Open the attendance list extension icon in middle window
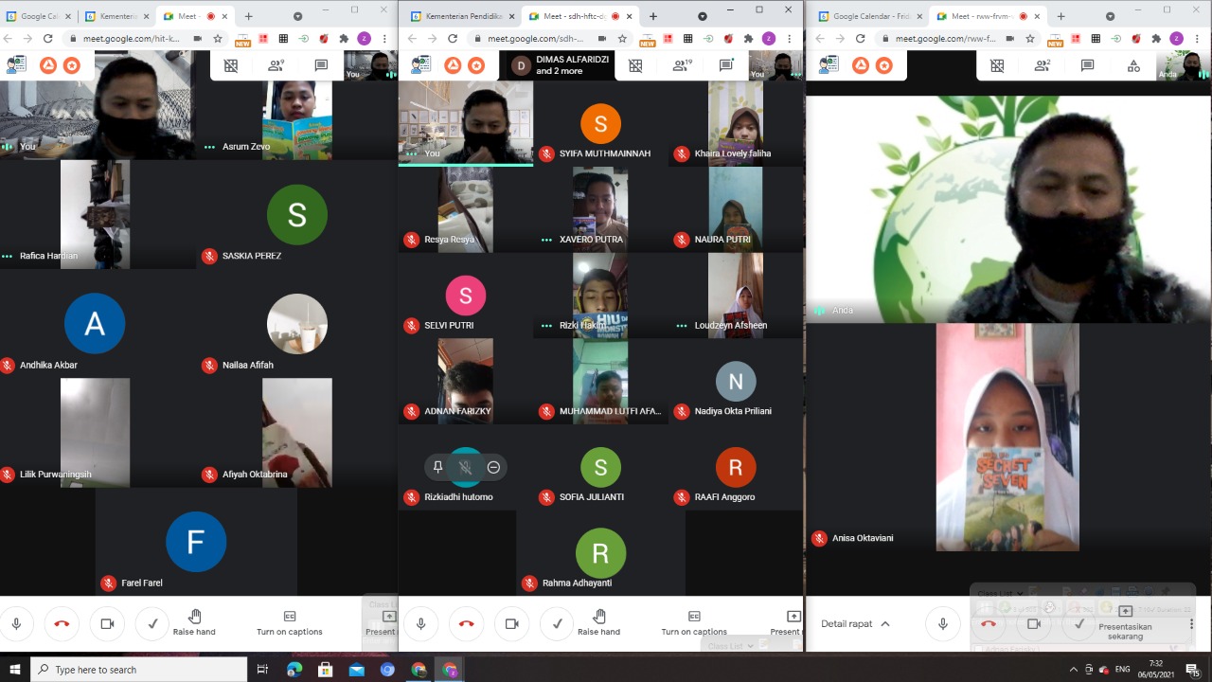Viewport: 1212px width, 682px height. coord(421,65)
